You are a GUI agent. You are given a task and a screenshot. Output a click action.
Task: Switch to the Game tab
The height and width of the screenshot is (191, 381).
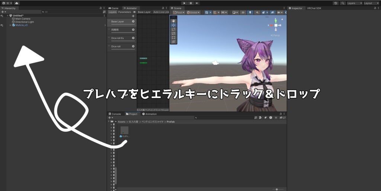113,8
